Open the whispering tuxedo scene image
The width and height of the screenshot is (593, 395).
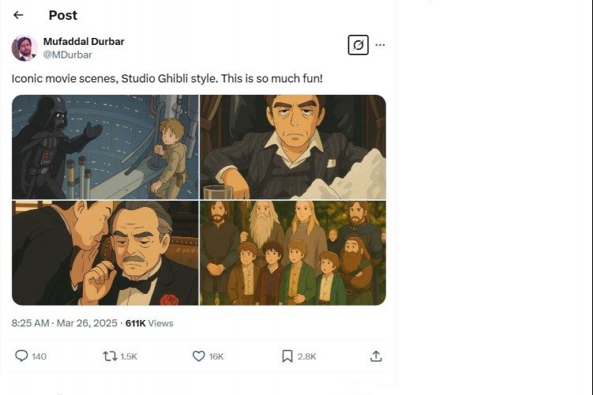105,253
